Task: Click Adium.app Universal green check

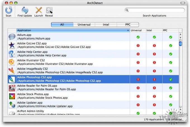Action: tap(138, 37)
